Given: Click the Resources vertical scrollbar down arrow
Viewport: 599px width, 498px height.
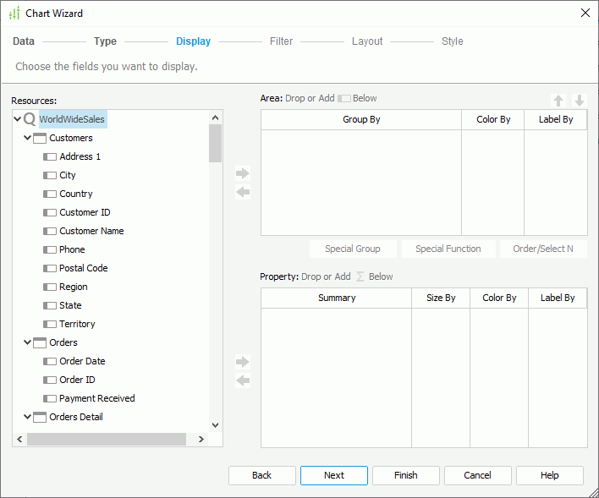Looking at the screenshot, I should pos(215,424).
